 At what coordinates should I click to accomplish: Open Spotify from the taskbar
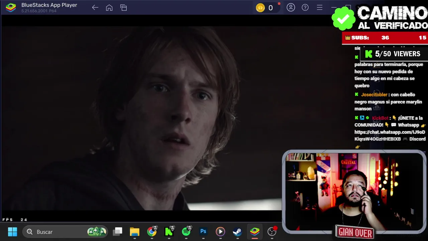pyautogui.click(x=186, y=231)
